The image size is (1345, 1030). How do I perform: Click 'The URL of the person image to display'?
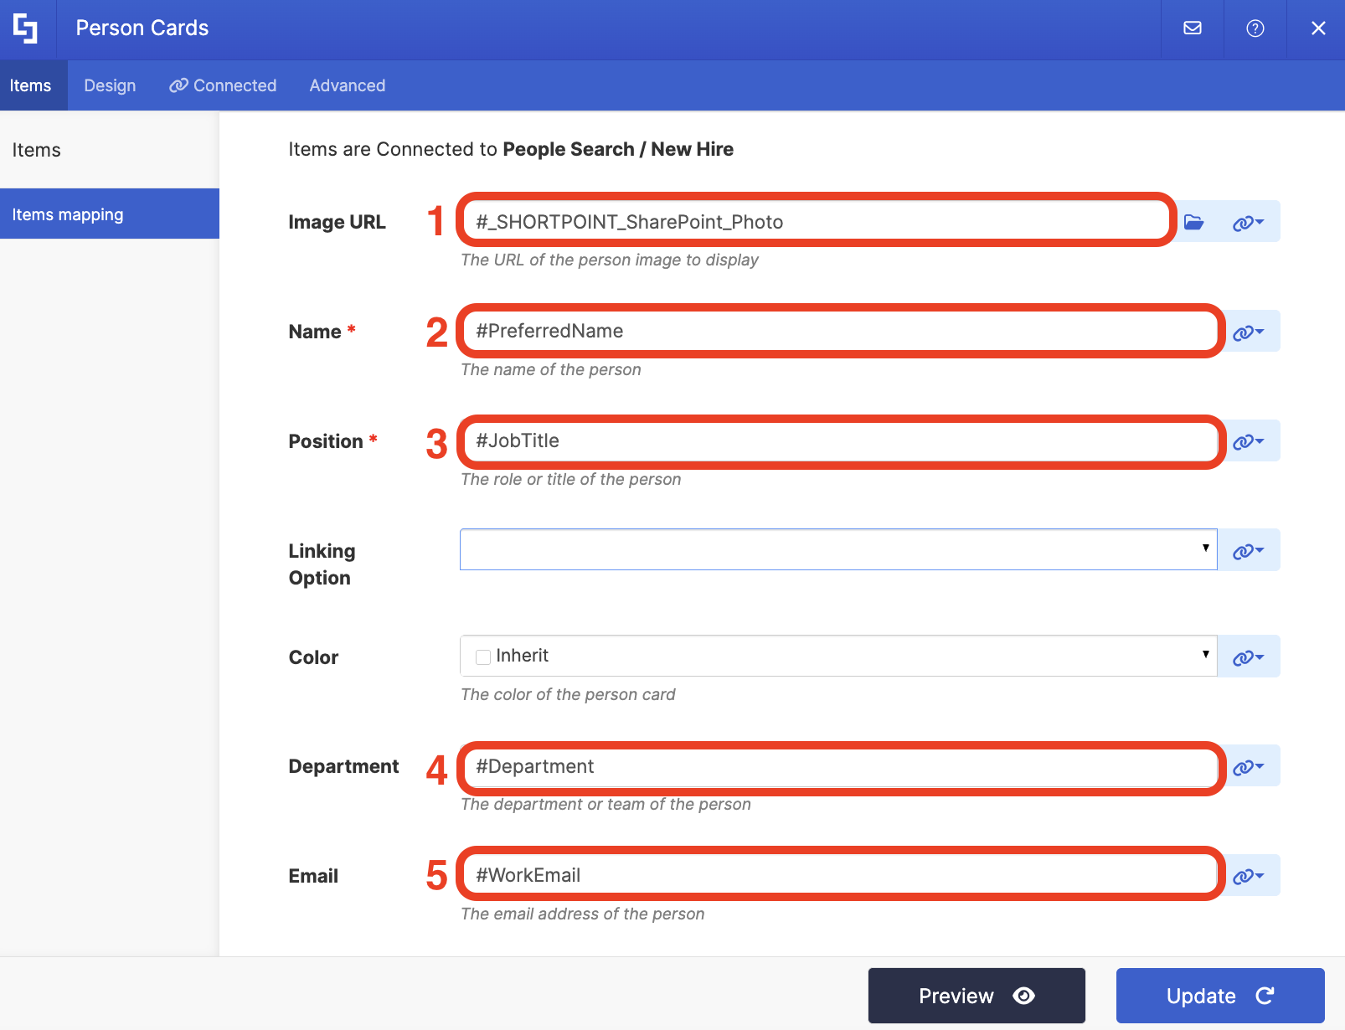tap(610, 260)
